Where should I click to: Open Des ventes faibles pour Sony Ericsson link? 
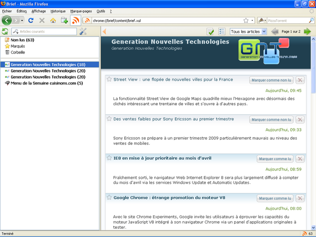tap(173, 119)
